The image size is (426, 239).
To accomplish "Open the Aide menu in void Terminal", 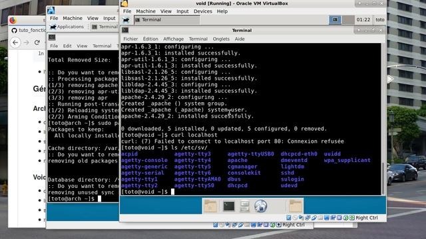I will click(x=240, y=39).
